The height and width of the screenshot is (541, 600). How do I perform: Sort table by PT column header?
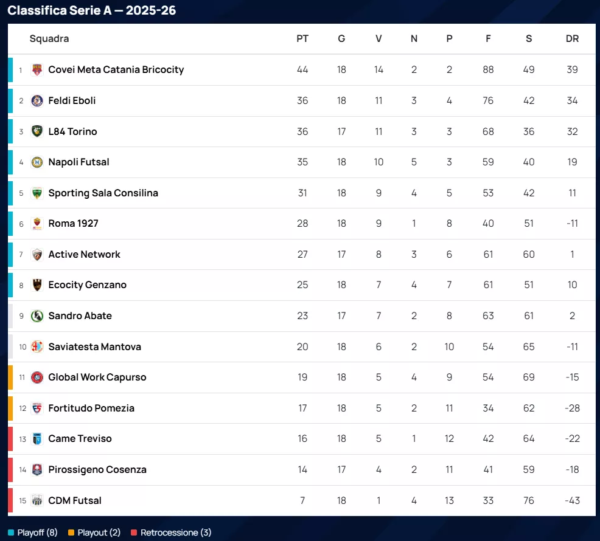302,39
